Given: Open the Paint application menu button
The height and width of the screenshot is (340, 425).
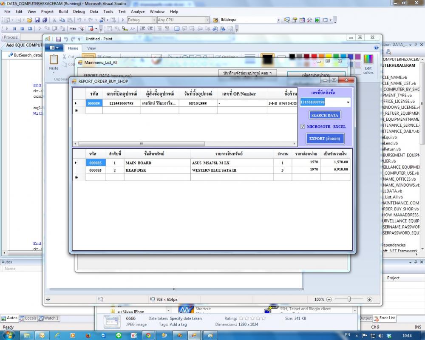Looking at the screenshot, I should click(x=54, y=48).
